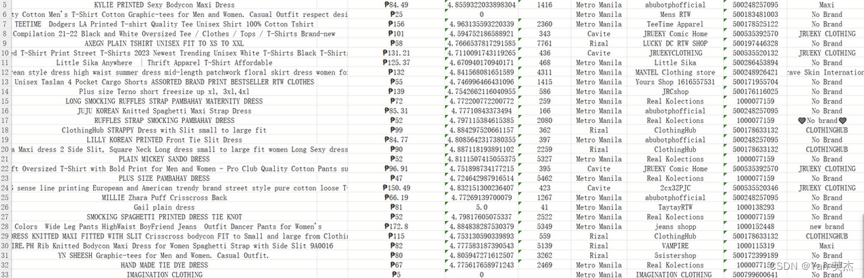Select row 26 via its row header

coord(4,207)
